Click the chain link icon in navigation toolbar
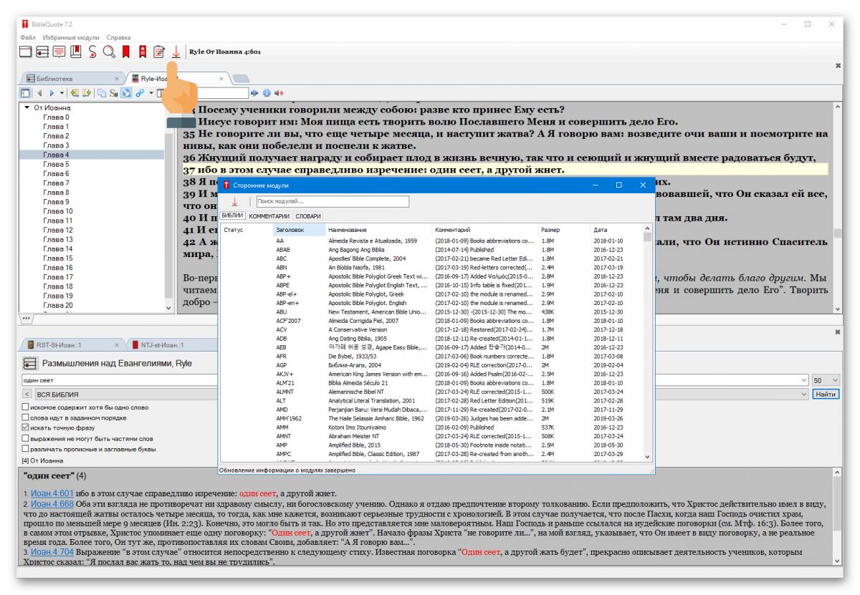 point(140,92)
